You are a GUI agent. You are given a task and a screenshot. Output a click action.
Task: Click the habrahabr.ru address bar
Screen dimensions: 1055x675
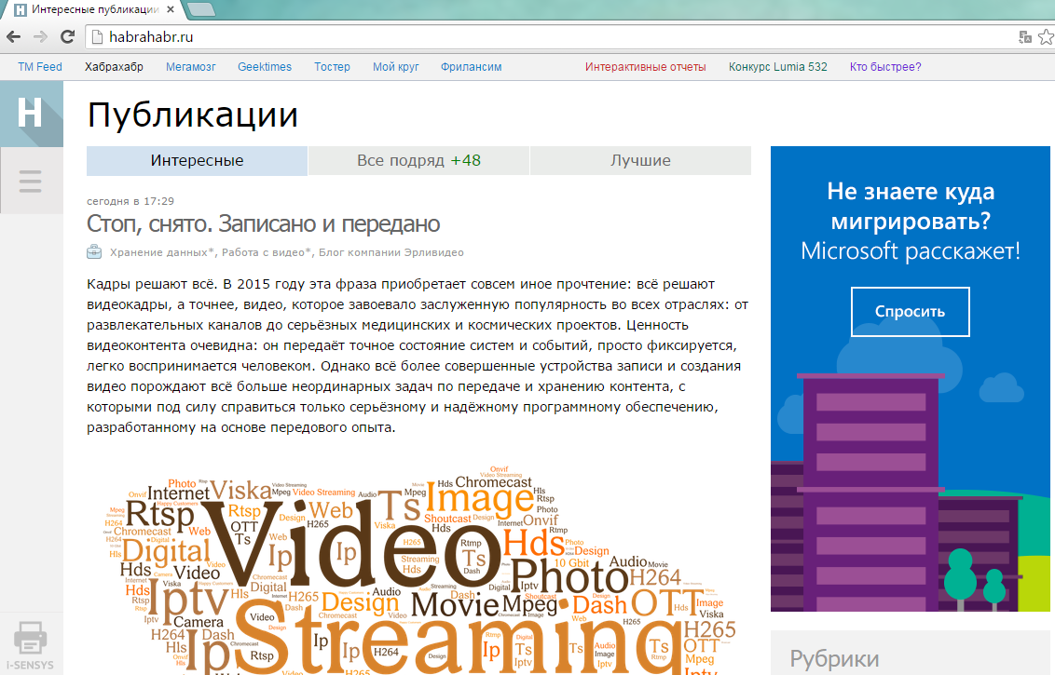pyautogui.click(x=550, y=37)
